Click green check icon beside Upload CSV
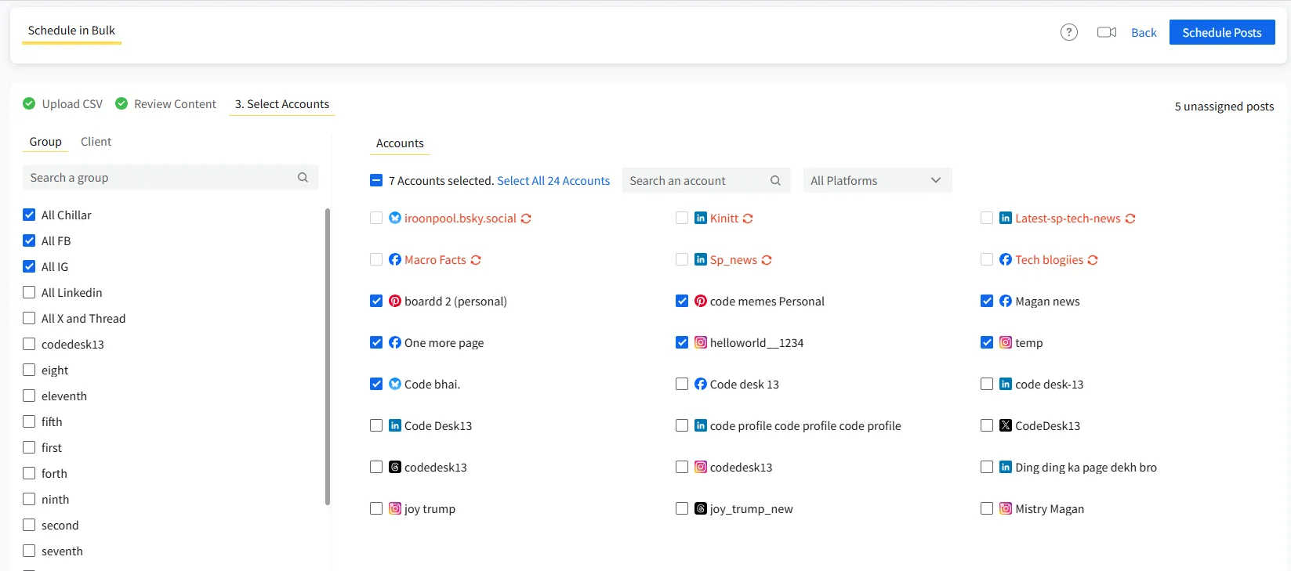 pyautogui.click(x=29, y=103)
